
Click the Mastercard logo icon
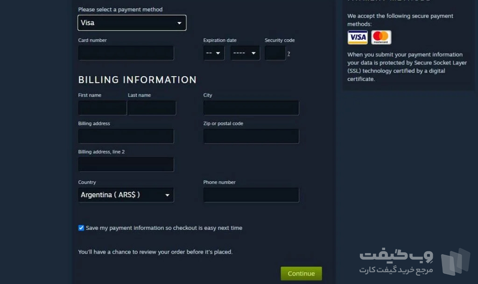(x=381, y=37)
